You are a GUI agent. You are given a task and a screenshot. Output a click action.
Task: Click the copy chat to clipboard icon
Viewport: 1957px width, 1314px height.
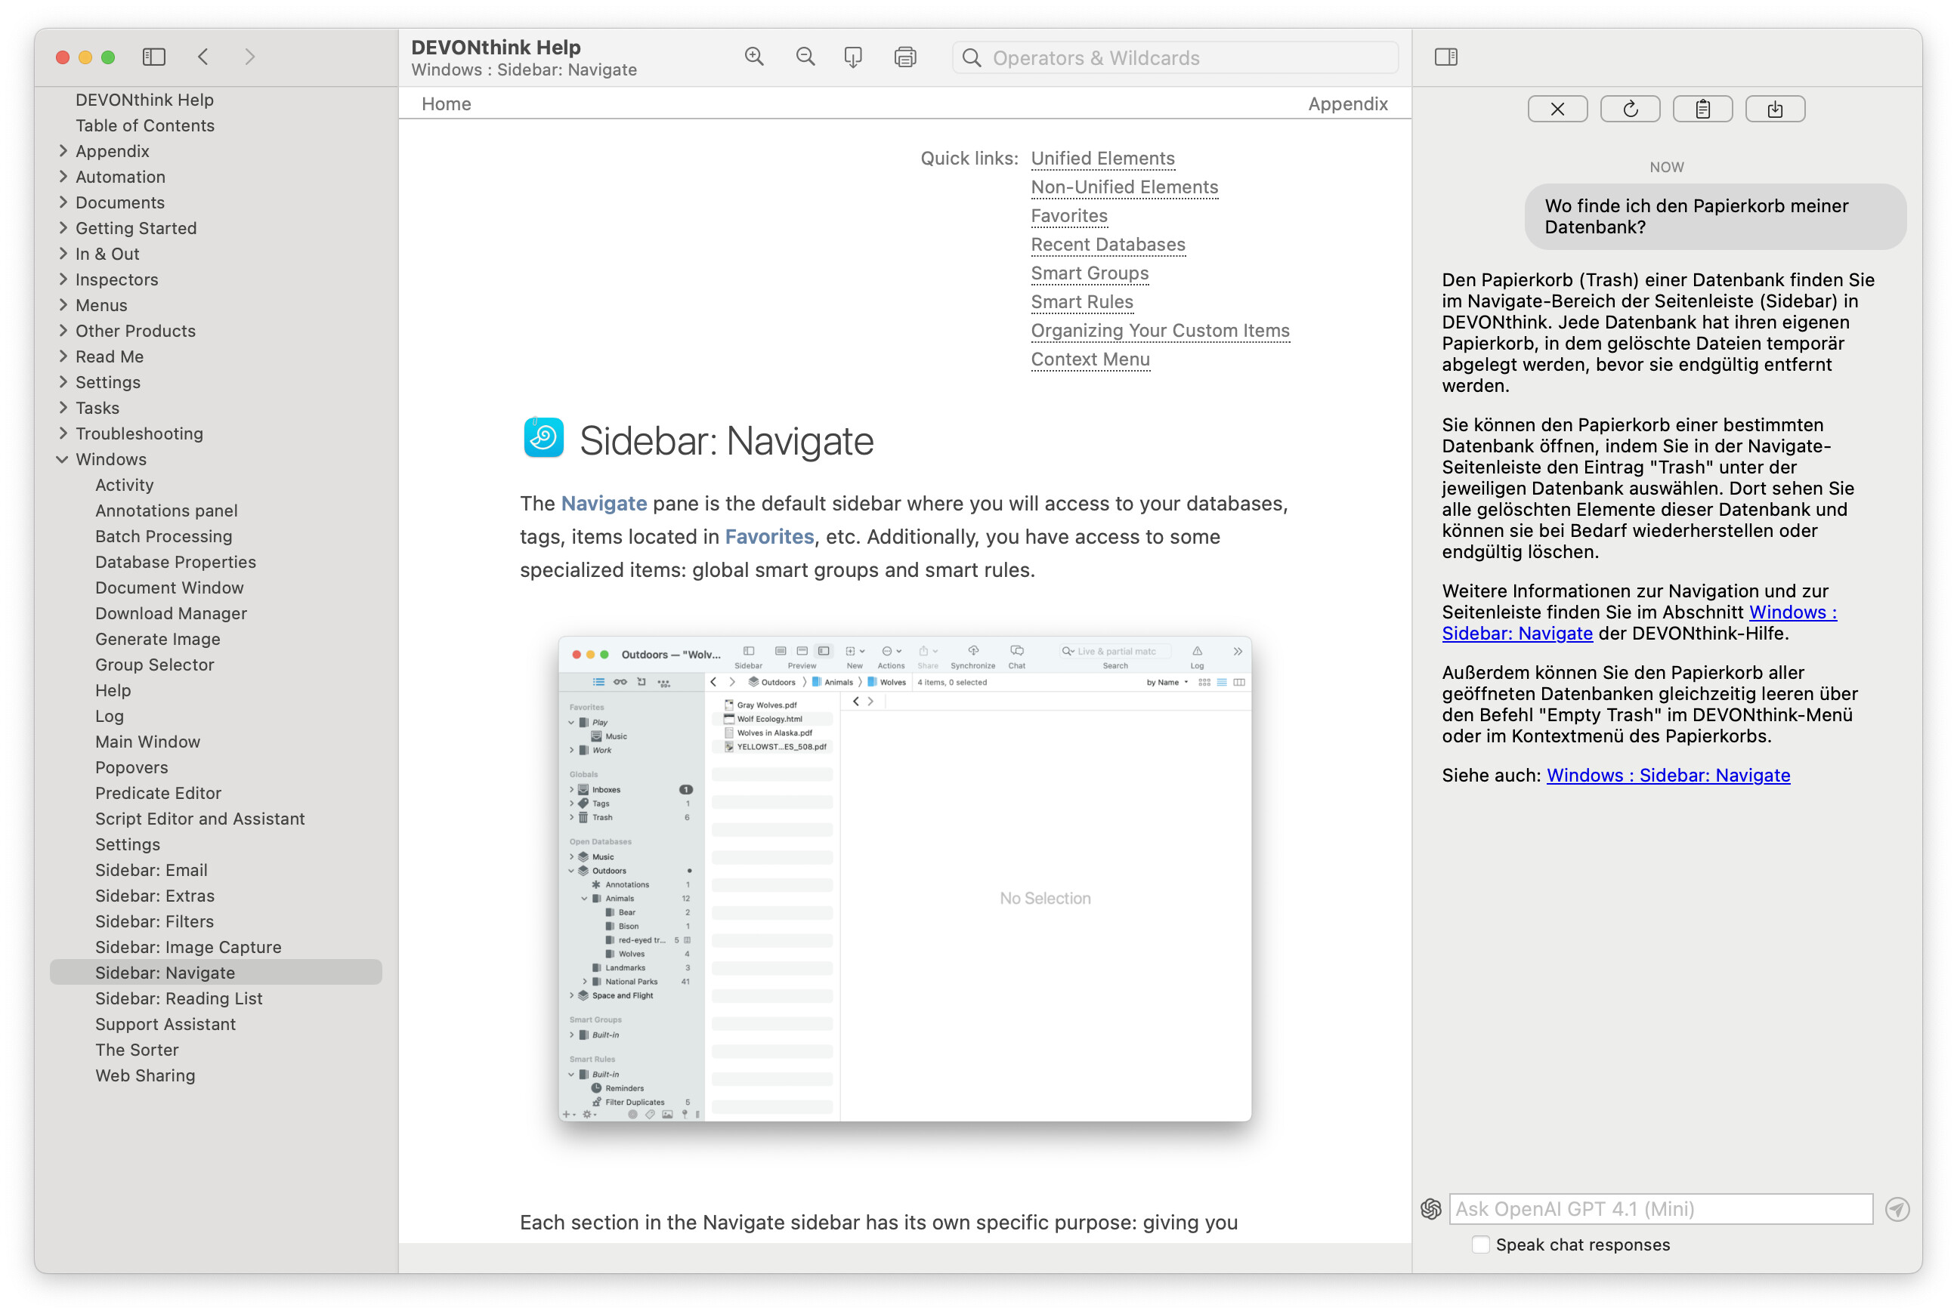pos(1702,109)
